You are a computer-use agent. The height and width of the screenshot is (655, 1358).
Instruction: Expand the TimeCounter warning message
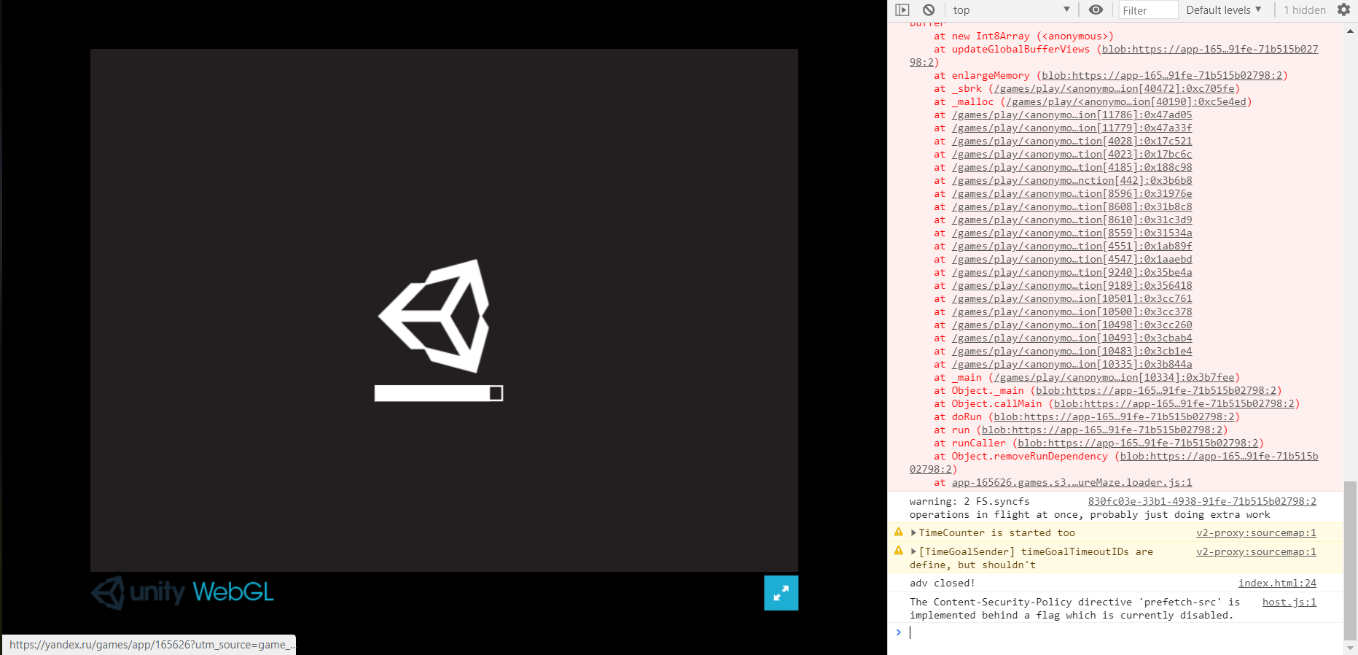913,533
